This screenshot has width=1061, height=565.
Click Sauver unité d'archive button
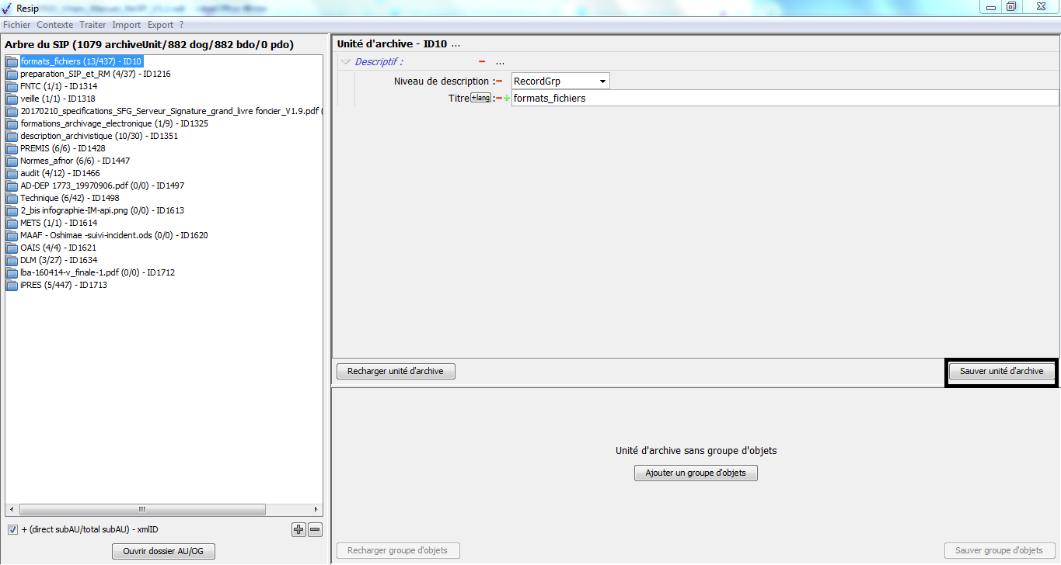tap(1001, 372)
